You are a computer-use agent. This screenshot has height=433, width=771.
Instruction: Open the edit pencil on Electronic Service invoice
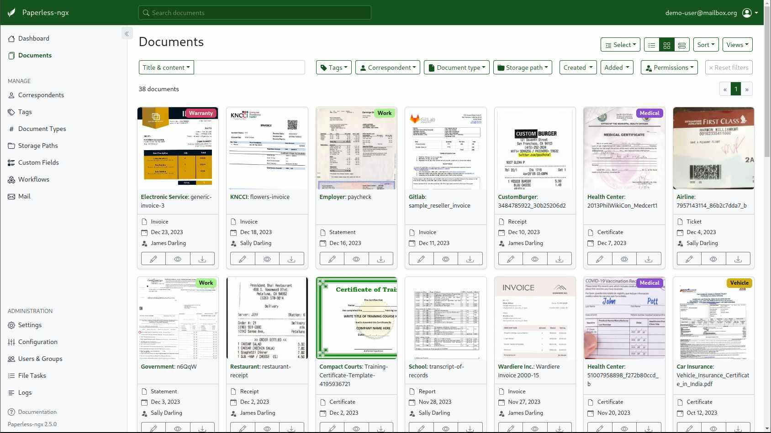(x=153, y=259)
